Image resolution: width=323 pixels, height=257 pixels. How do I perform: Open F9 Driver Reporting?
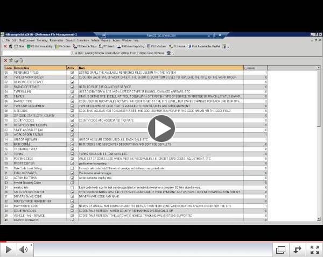click(131, 46)
